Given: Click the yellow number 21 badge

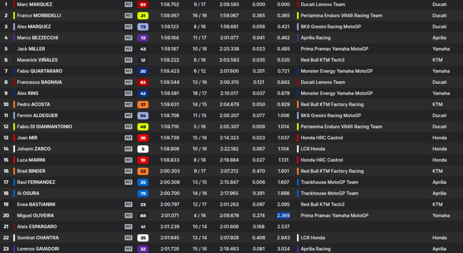Looking at the screenshot, I should (143, 16).
